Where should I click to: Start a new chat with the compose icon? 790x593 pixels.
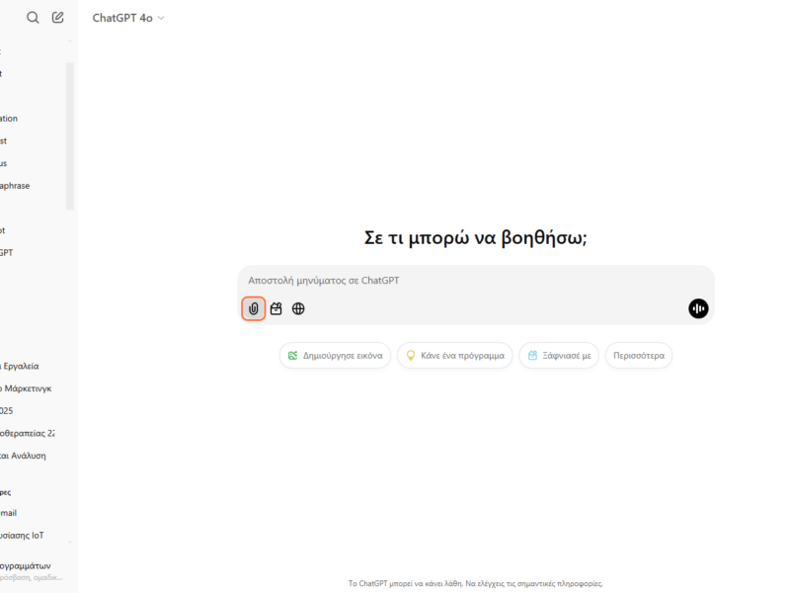58,18
